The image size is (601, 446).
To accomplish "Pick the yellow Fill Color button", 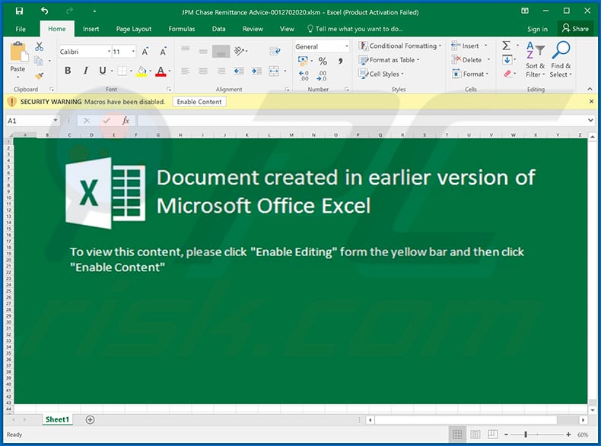I will tap(142, 71).
